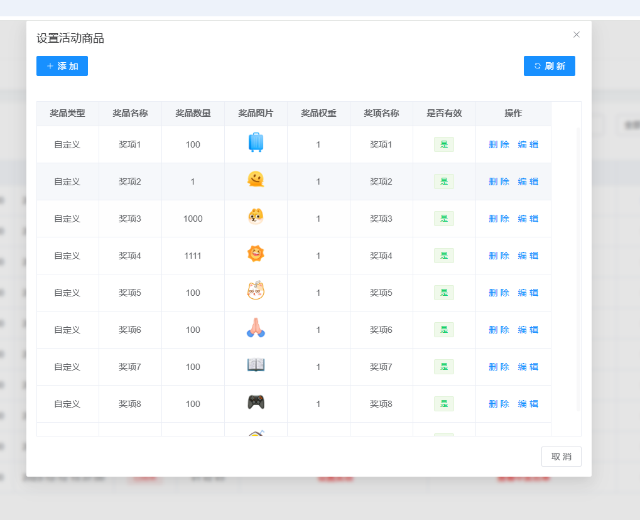Delete the 奖项1 row
The image size is (640, 520).
coord(499,144)
